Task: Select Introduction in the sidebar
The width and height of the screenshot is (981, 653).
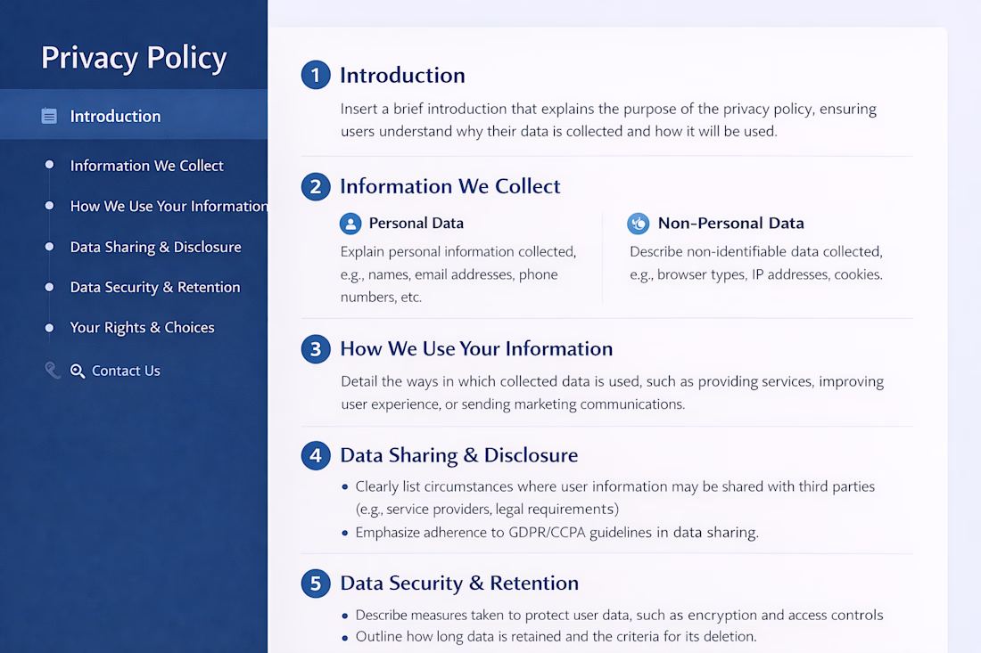Action: [x=115, y=116]
